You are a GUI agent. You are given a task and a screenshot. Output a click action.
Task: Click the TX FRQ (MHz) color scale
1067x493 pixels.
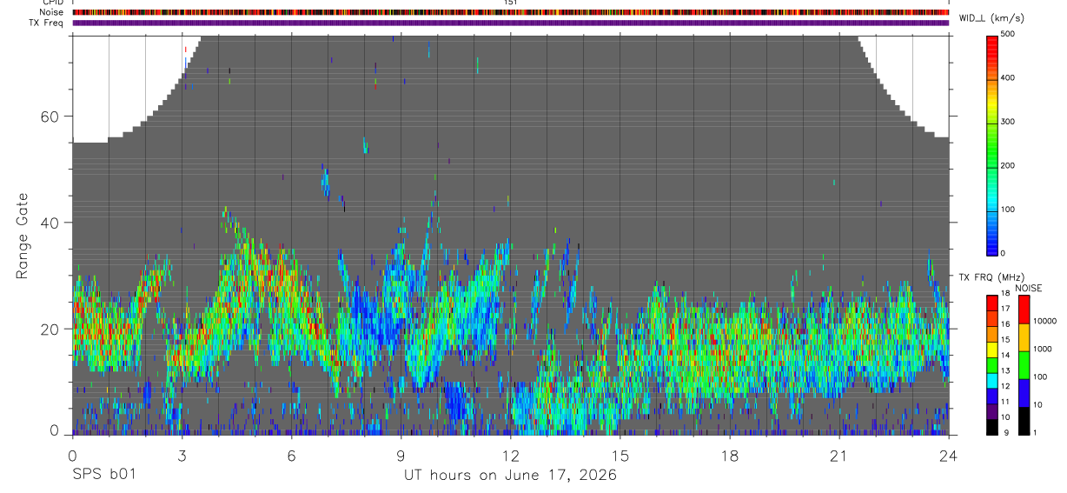point(992,364)
